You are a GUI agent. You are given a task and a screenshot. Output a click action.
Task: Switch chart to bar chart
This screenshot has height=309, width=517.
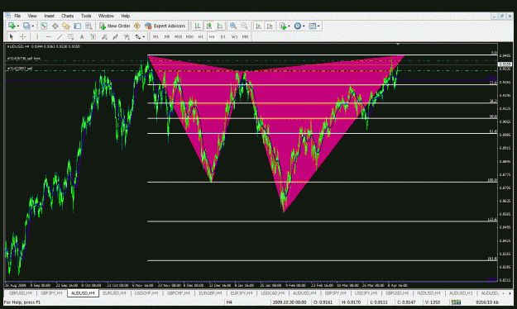[x=197, y=26]
